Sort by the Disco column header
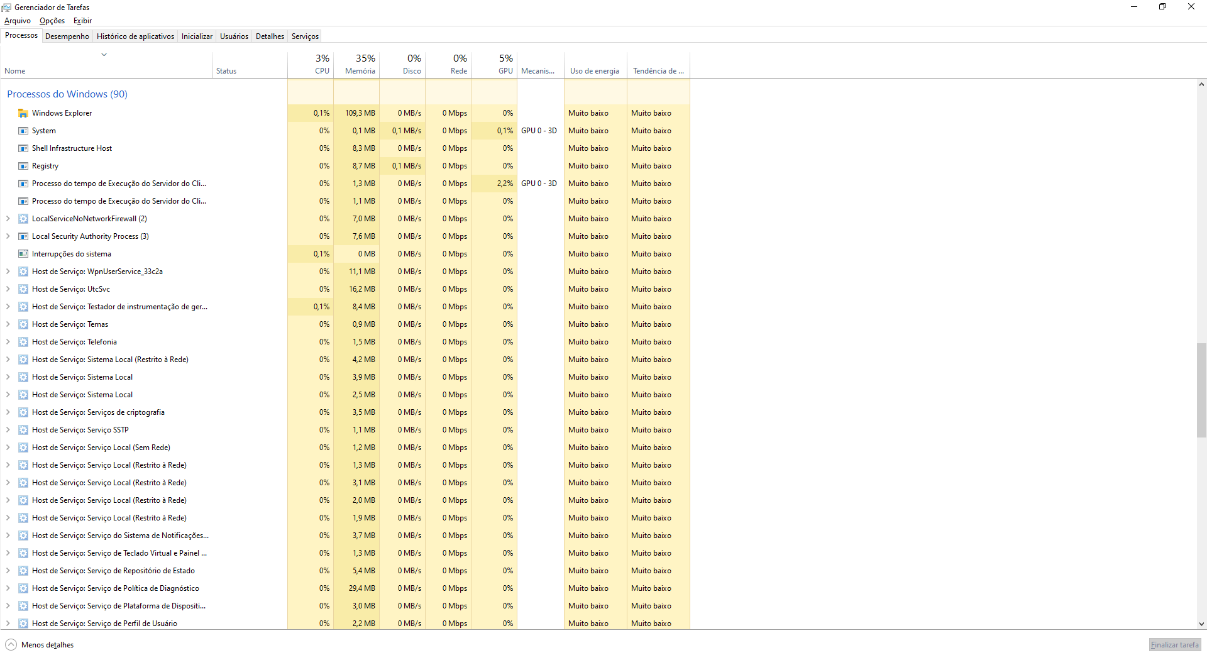 pos(402,64)
